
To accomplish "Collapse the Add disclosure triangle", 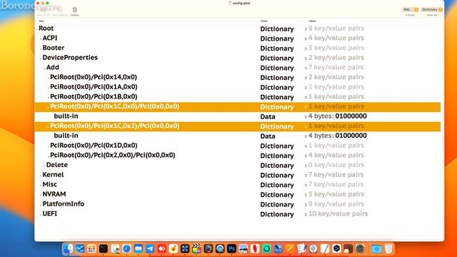I will click(x=44, y=68).
